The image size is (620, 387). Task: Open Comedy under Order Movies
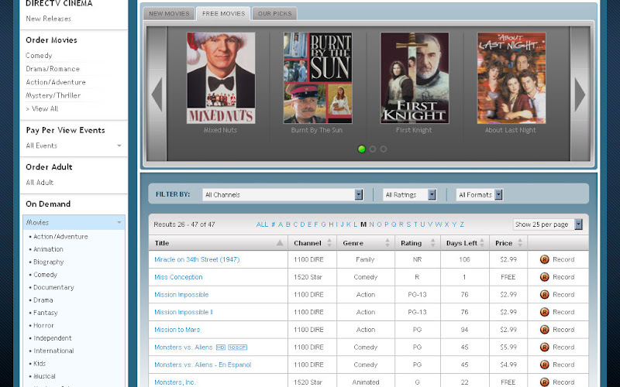coord(39,56)
